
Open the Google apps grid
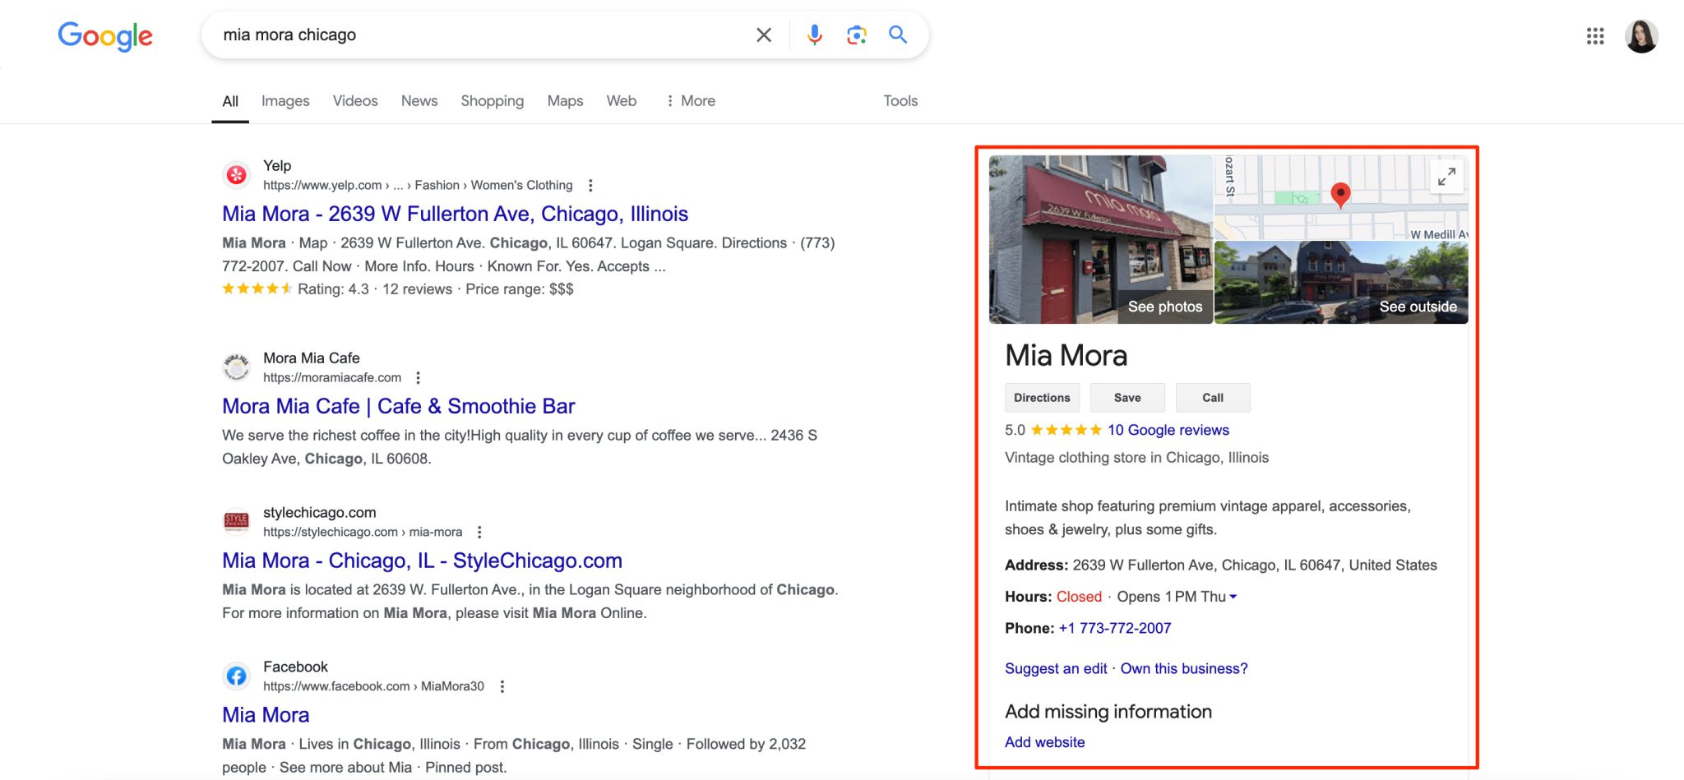pyautogui.click(x=1594, y=36)
